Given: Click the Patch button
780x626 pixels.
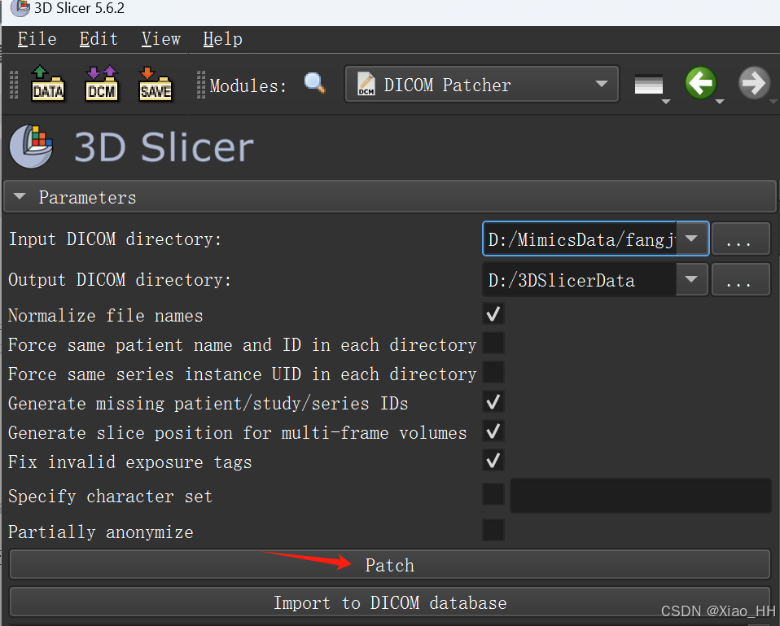Looking at the screenshot, I should [x=389, y=564].
